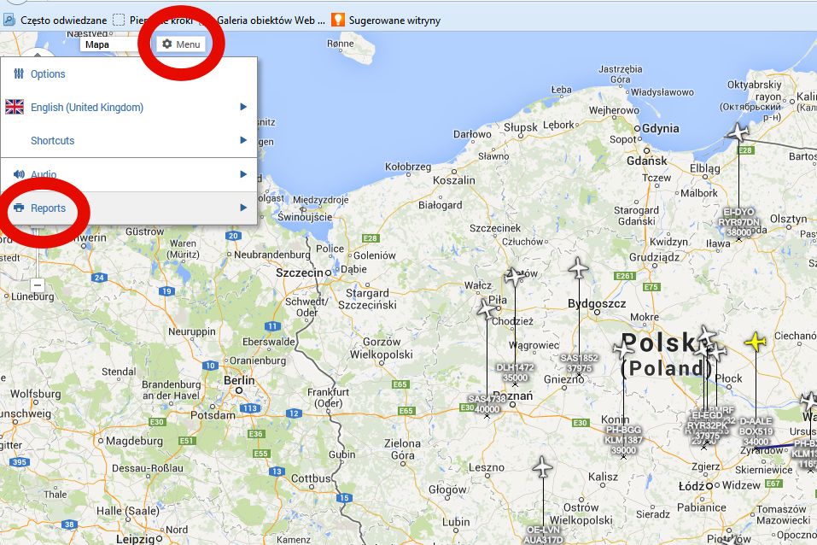Open Options from the menu

(x=48, y=74)
